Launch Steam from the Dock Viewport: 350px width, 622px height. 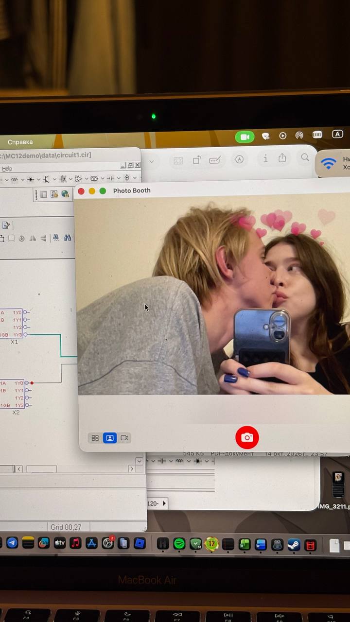[x=294, y=544]
